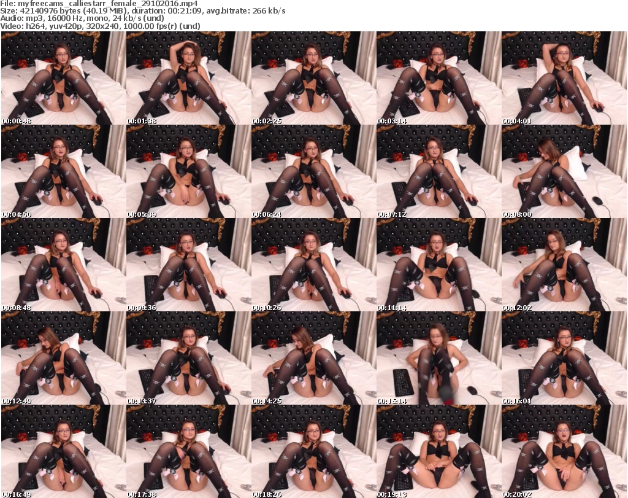Image resolution: width=628 pixels, height=498 pixels.
Task: Click the 'Video: h264, yuv420p' info line
Action: click(100, 26)
